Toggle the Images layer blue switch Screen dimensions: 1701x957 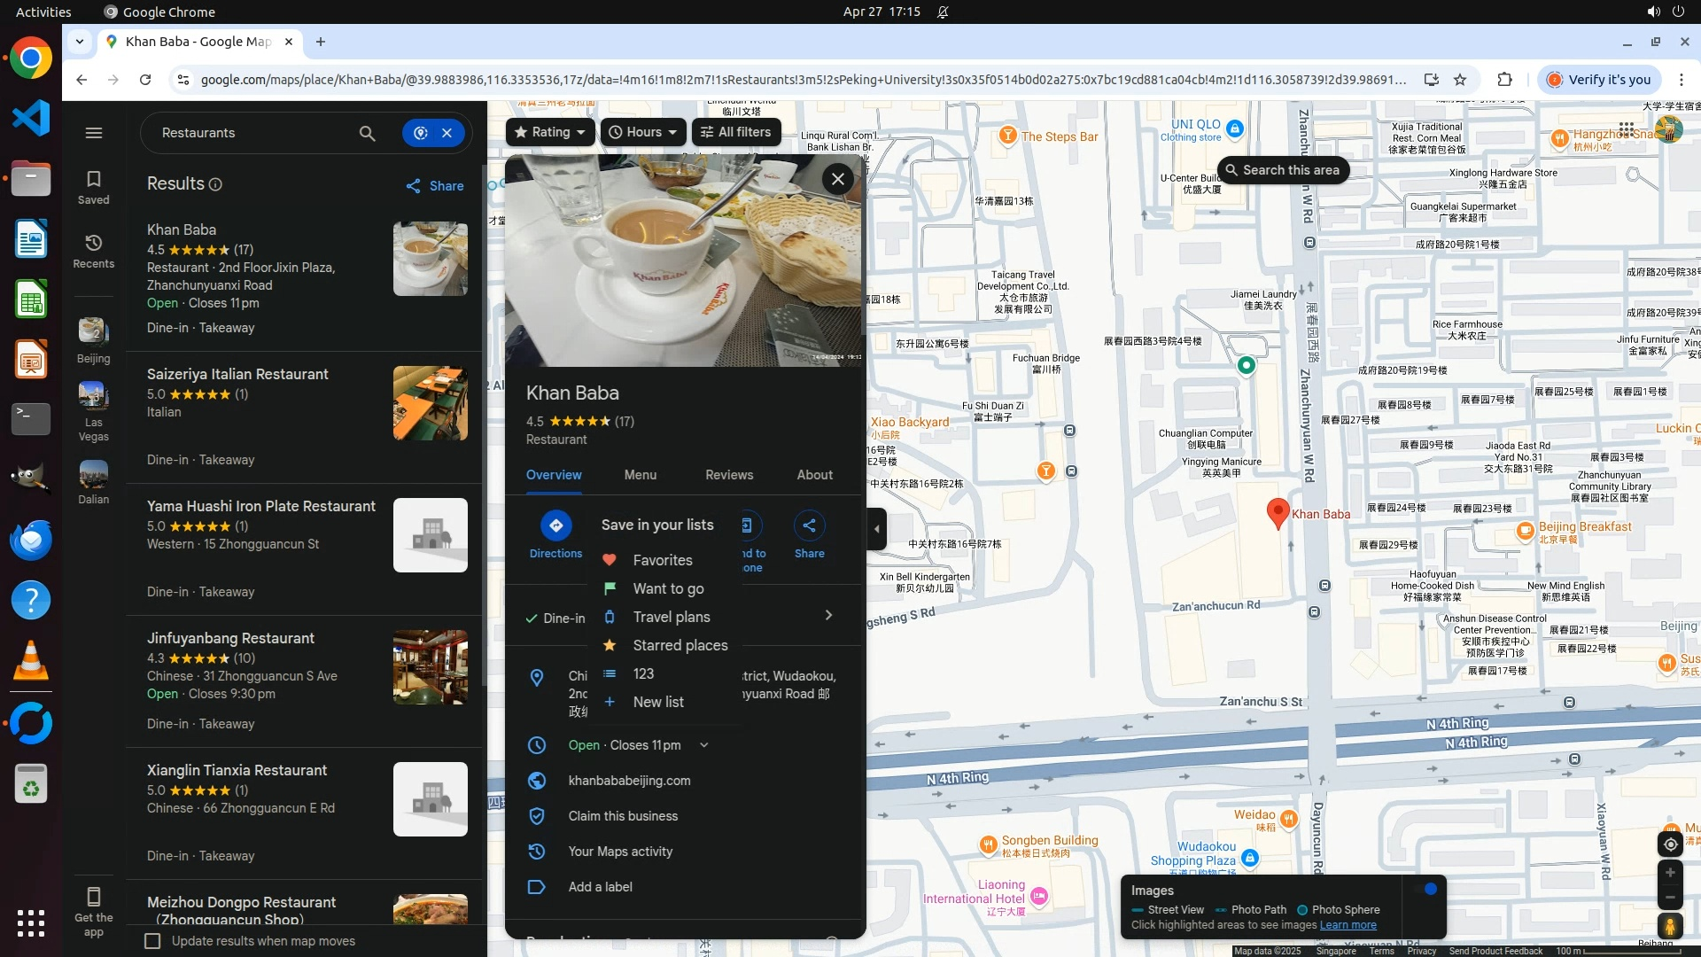click(x=1429, y=889)
